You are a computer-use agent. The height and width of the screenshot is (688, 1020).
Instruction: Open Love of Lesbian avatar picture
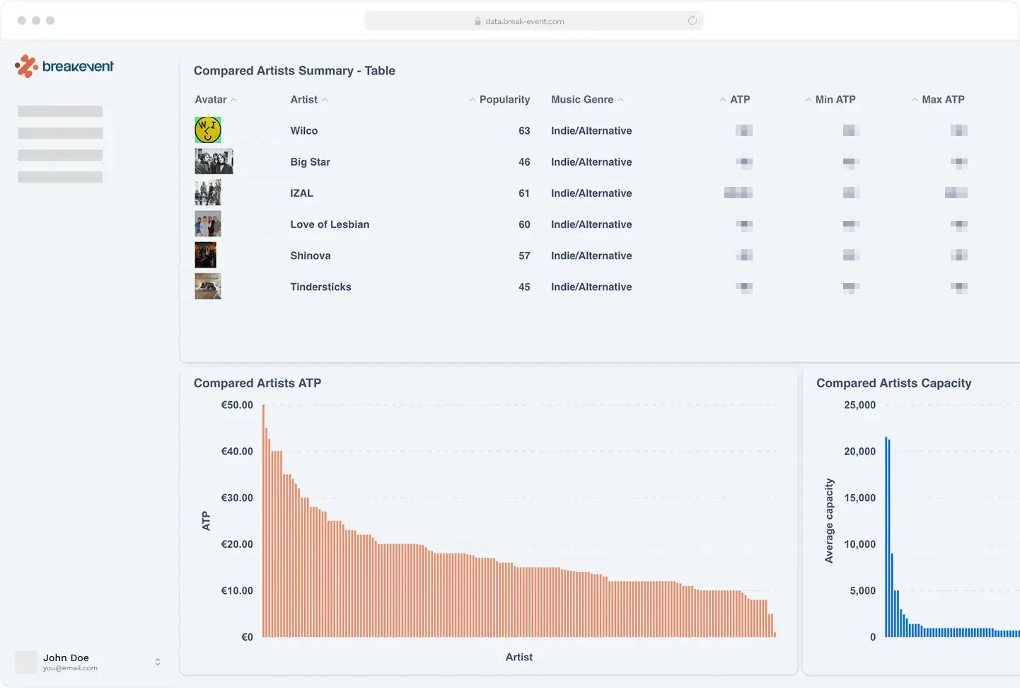208,224
